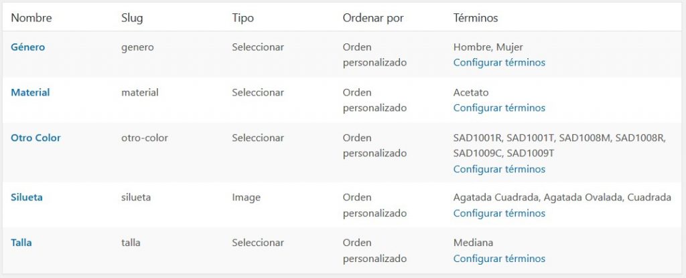Click the Ordenar por column header
This screenshot has width=686, height=278.
pos(373,18)
